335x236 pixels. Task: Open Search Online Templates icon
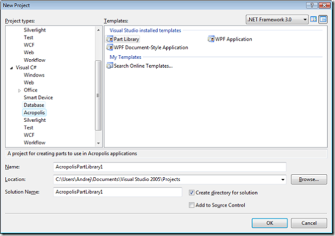110,66
